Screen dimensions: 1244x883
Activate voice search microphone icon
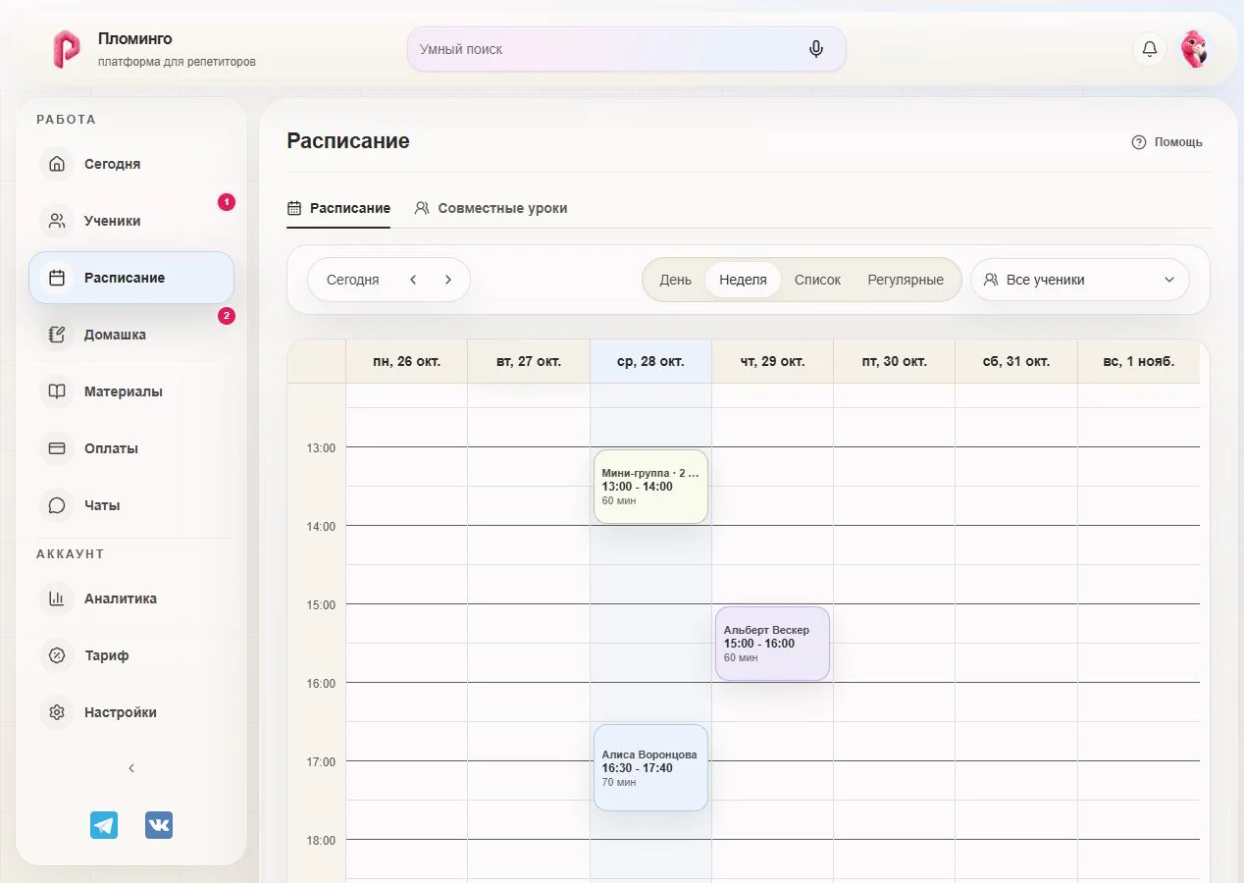[x=816, y=49]
